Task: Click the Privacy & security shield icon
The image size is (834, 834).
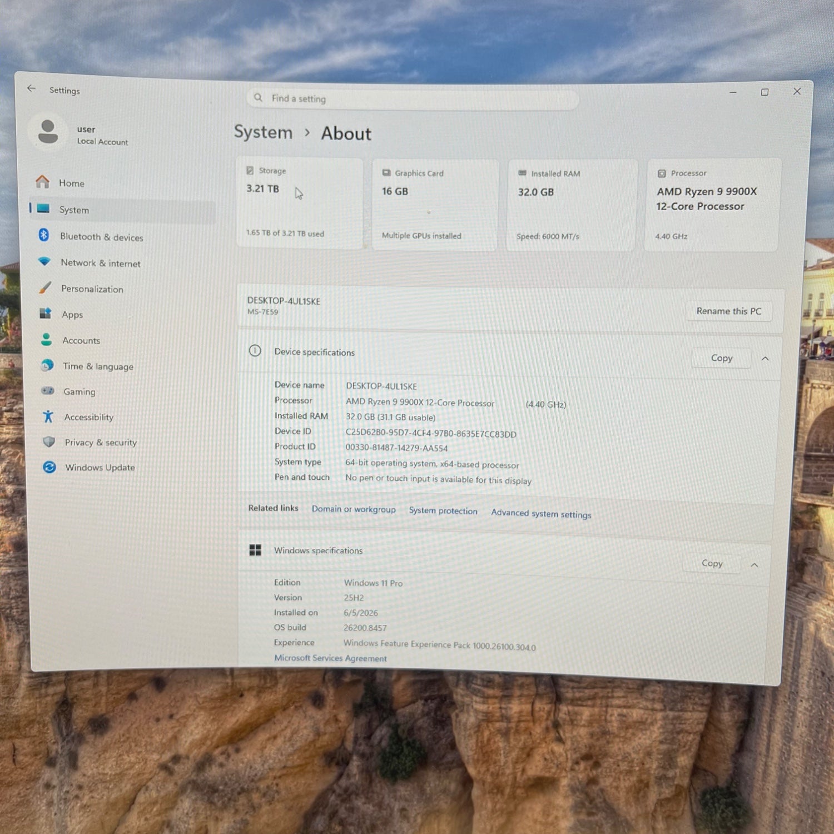Action: tap(49, 441)
